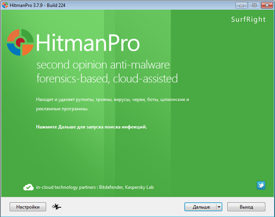Viewport: 275px width, 217px height.
Task: Click the bold 'Нажмите Дальше' instruction text
Action: [91, 126]
